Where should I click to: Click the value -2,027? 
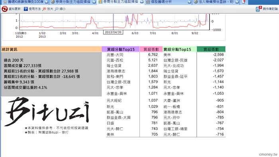218,60
